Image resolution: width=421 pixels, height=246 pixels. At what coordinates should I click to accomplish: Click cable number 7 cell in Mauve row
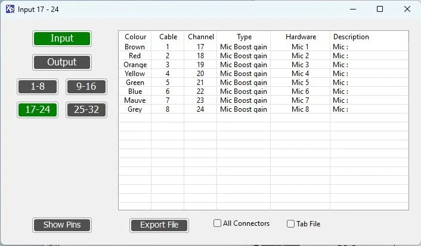coord(168,100)
